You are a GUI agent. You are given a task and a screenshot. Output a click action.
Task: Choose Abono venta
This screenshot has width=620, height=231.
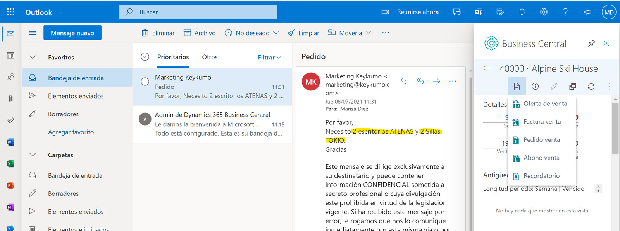point(542,158)
